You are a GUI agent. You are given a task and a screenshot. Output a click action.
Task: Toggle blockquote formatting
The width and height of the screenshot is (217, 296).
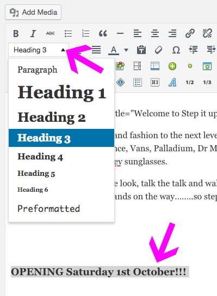tap(103, 34)
